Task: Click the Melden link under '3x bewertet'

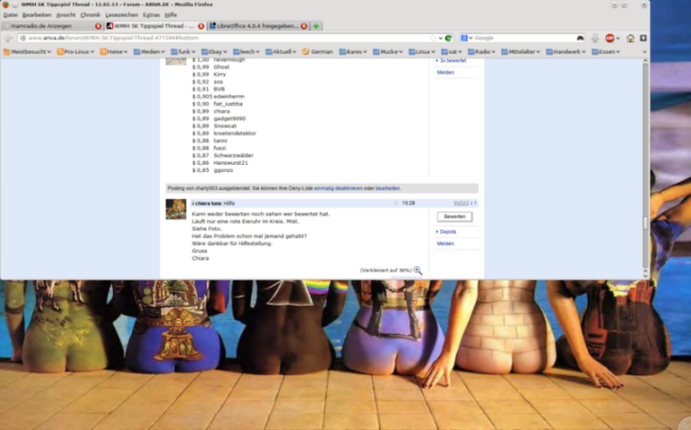Action: click(x=445, y=73)
